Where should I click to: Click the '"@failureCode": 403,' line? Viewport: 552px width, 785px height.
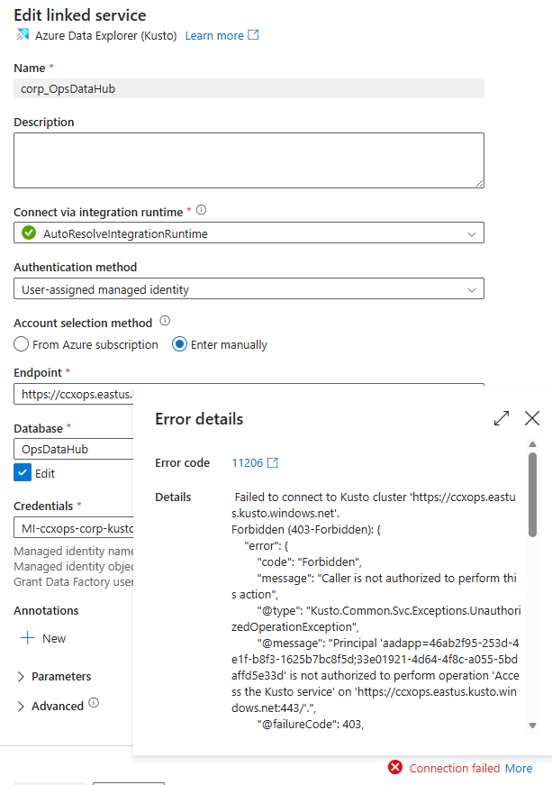point(311,724)
